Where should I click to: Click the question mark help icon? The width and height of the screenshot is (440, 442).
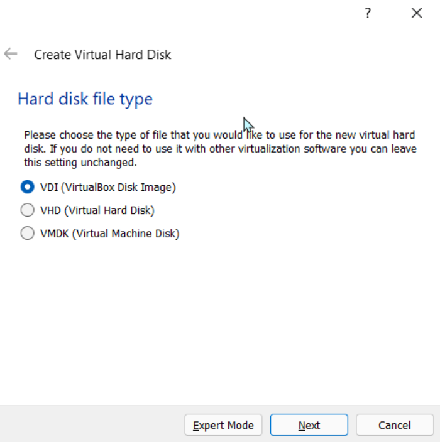(368, 13)
